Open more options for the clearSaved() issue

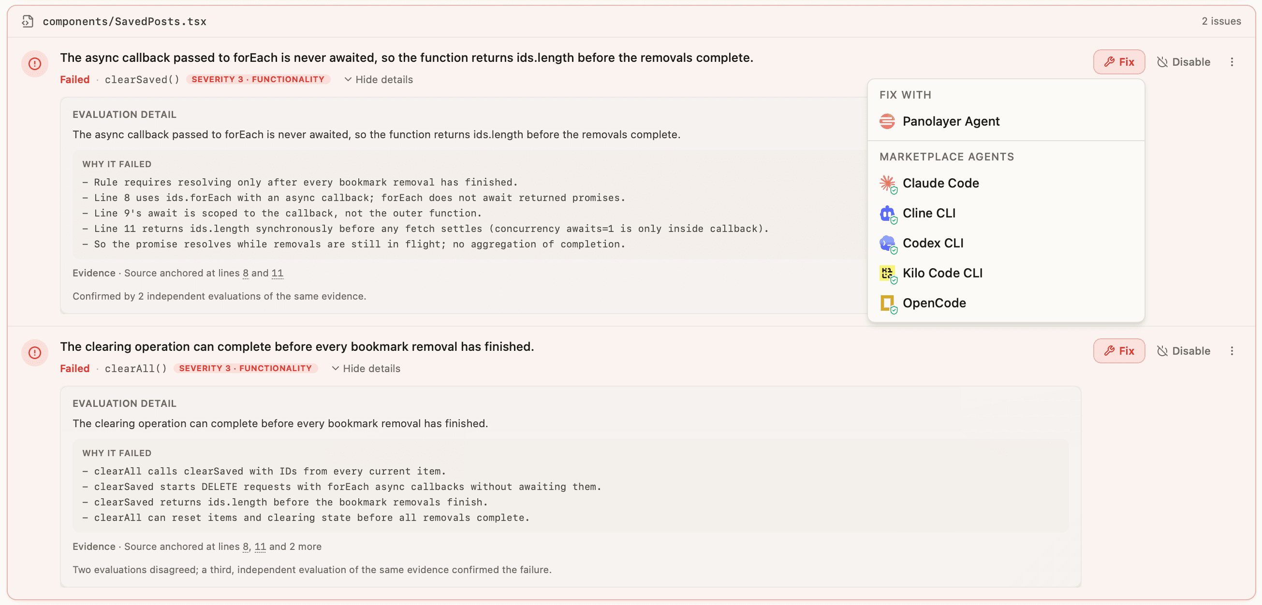[1232, 62]
